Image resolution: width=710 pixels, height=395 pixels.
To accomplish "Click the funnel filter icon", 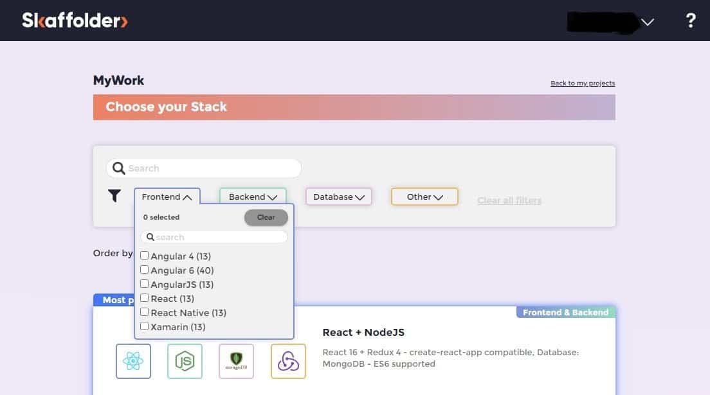I will (x=114, y=196).
